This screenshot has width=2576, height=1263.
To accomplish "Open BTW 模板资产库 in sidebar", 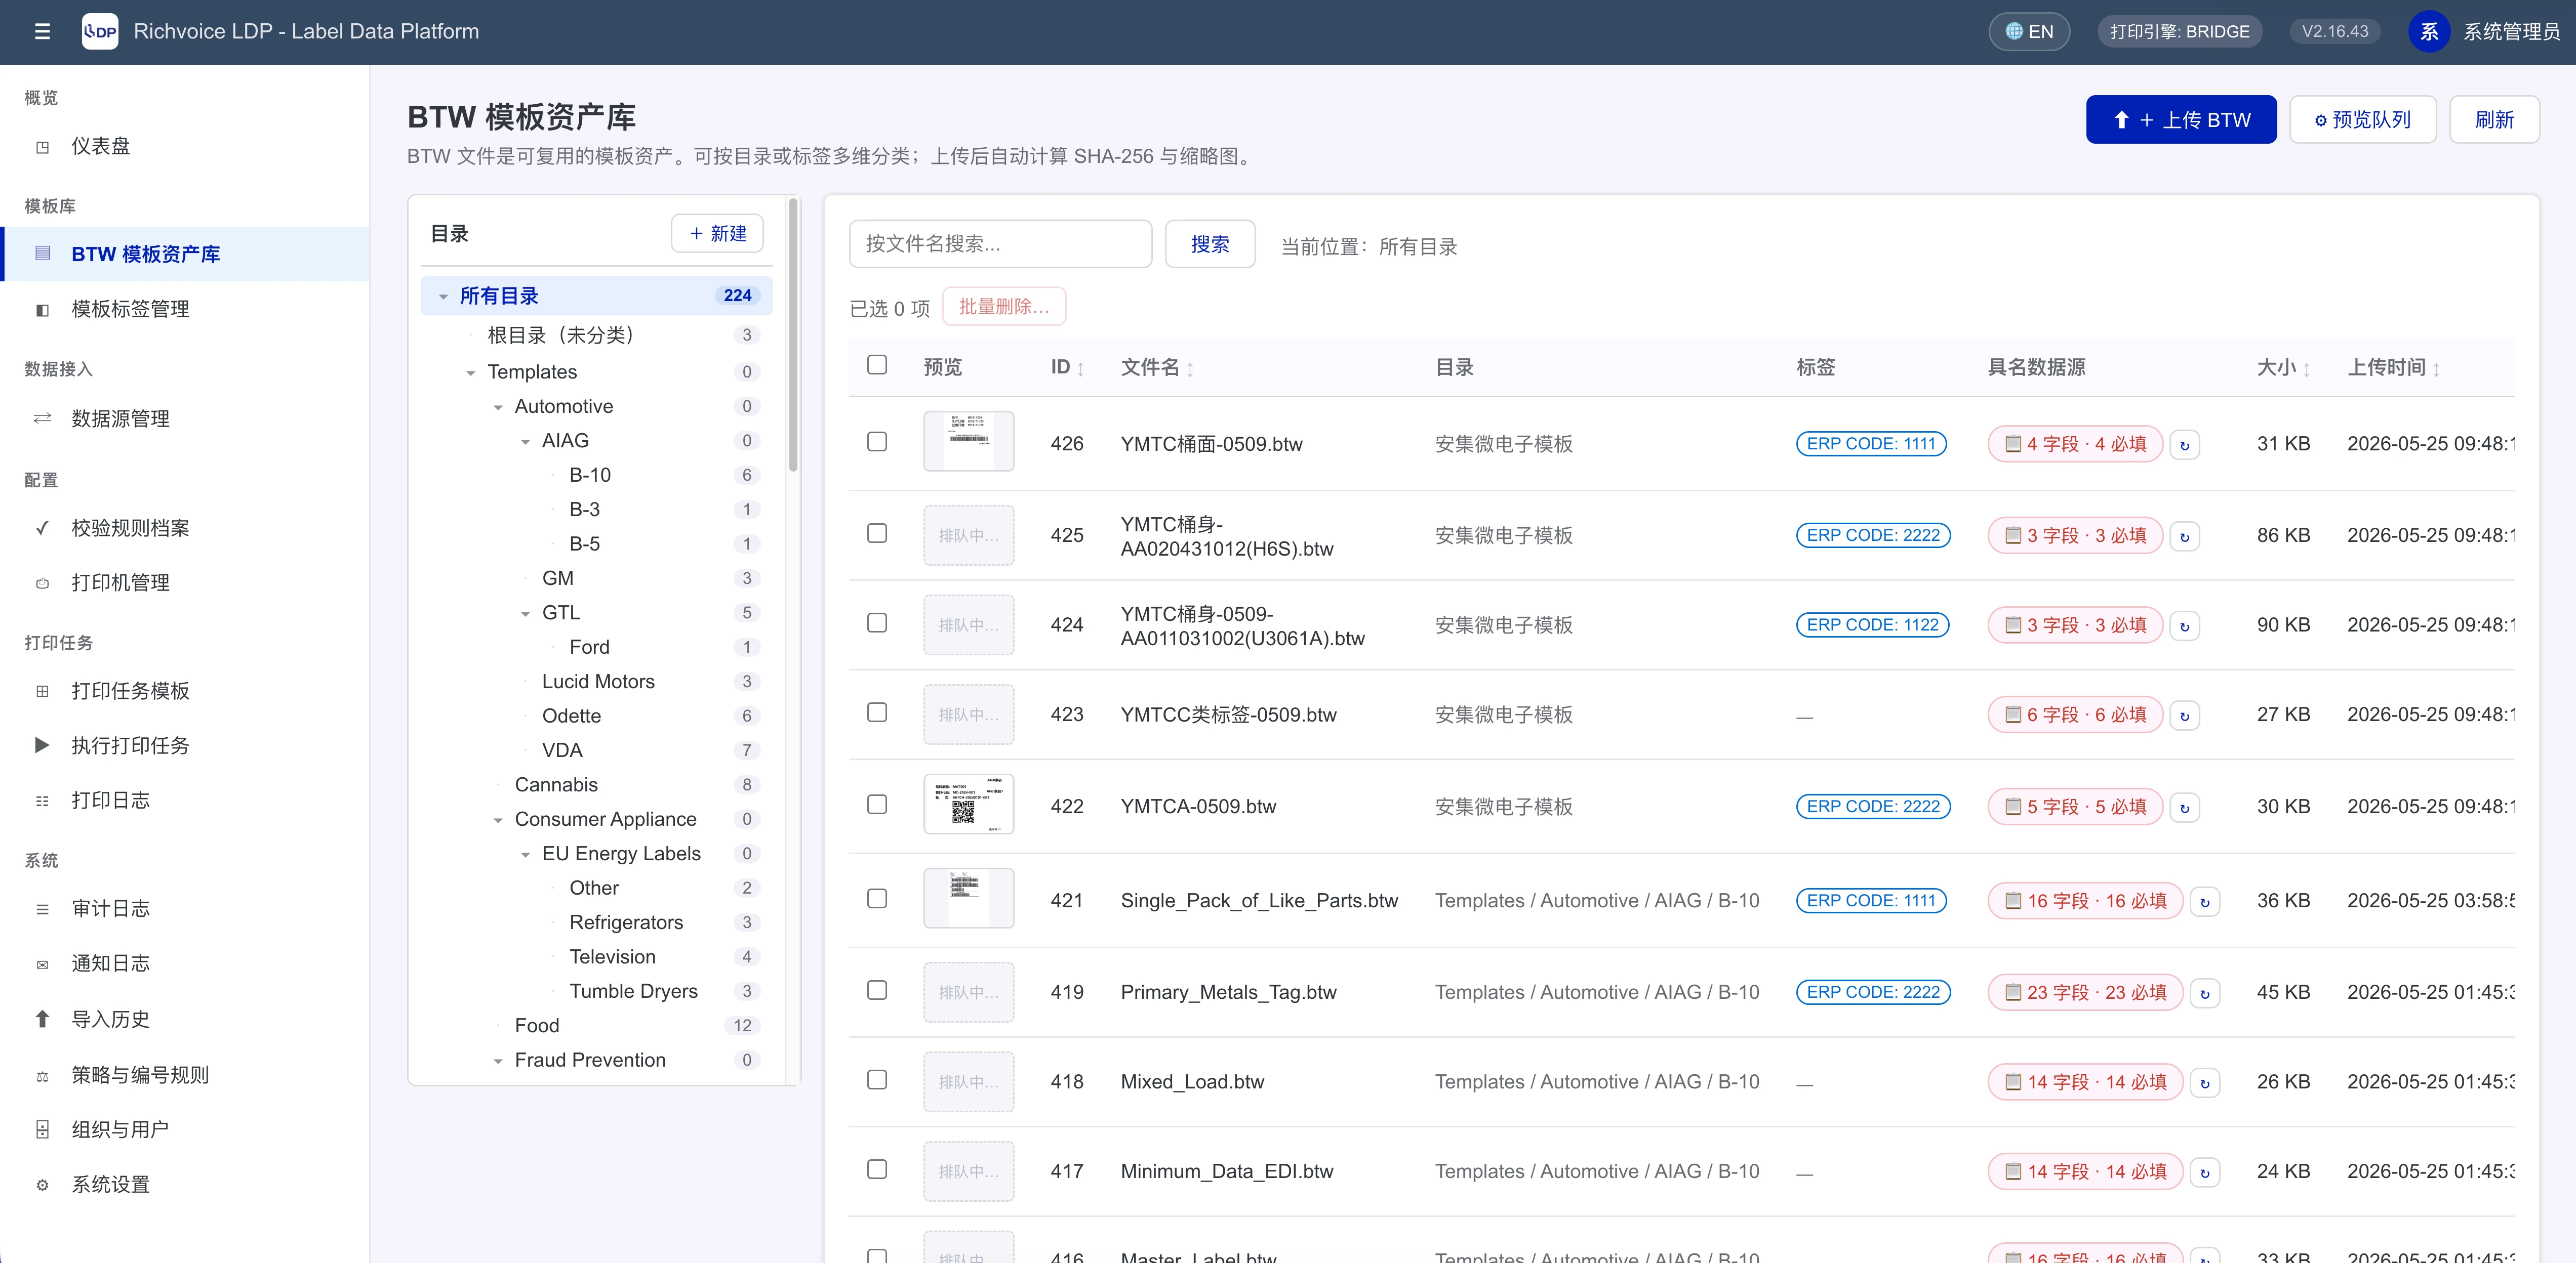I will (186, 254).
